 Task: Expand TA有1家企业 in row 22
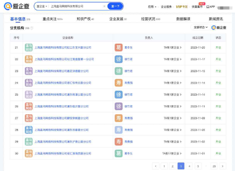pos(172,59)
